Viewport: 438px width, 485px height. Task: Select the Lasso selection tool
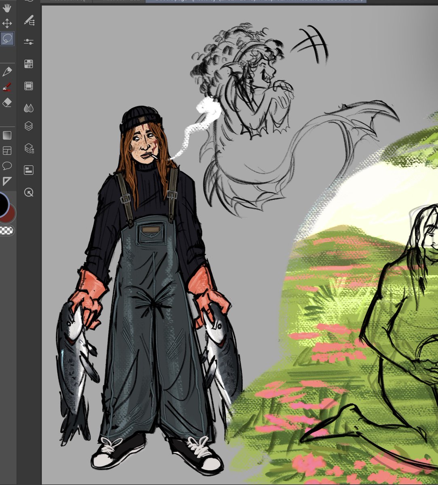(x=7, y=38)
